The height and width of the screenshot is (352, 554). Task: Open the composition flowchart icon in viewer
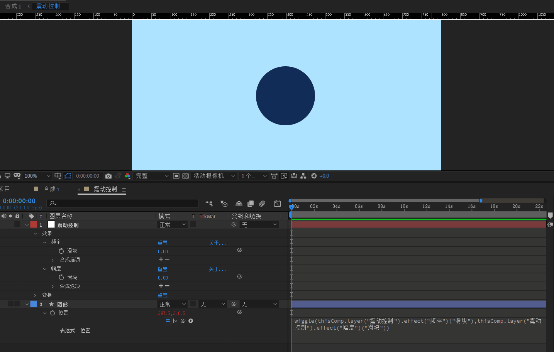tap(303, 176)
